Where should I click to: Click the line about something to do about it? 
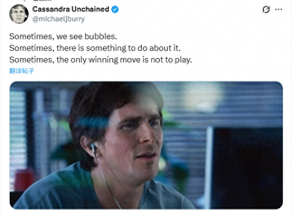click(95, 48)
